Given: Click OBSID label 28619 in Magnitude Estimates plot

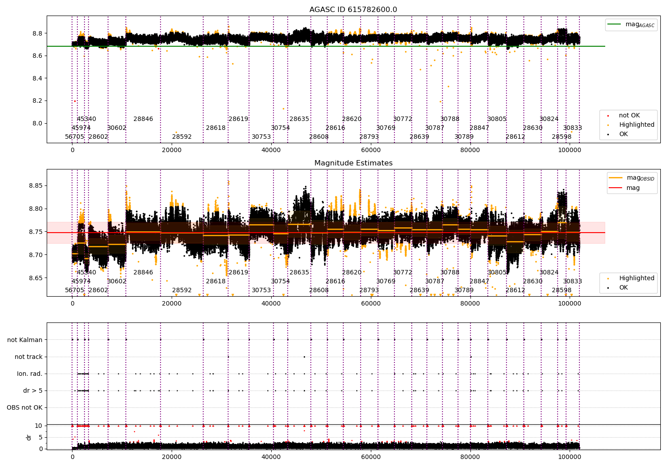Looking at the screenshot, I should [x=238, y=273].
